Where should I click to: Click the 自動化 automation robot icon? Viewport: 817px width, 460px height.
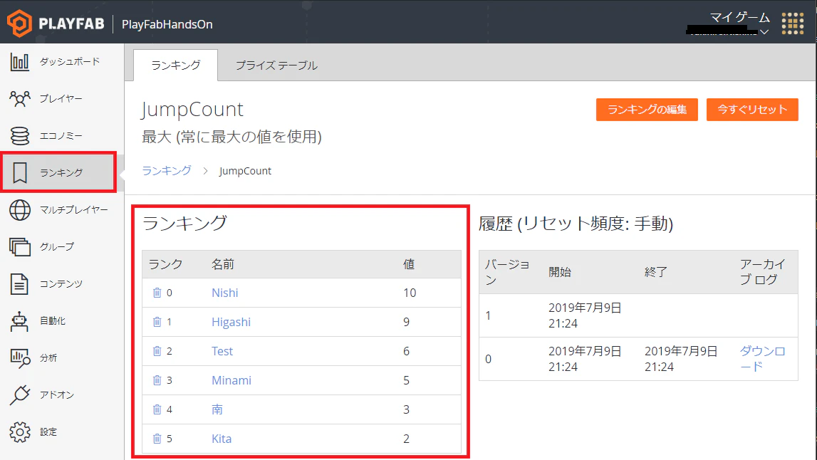pyautogui.click(x=19, y=321)
